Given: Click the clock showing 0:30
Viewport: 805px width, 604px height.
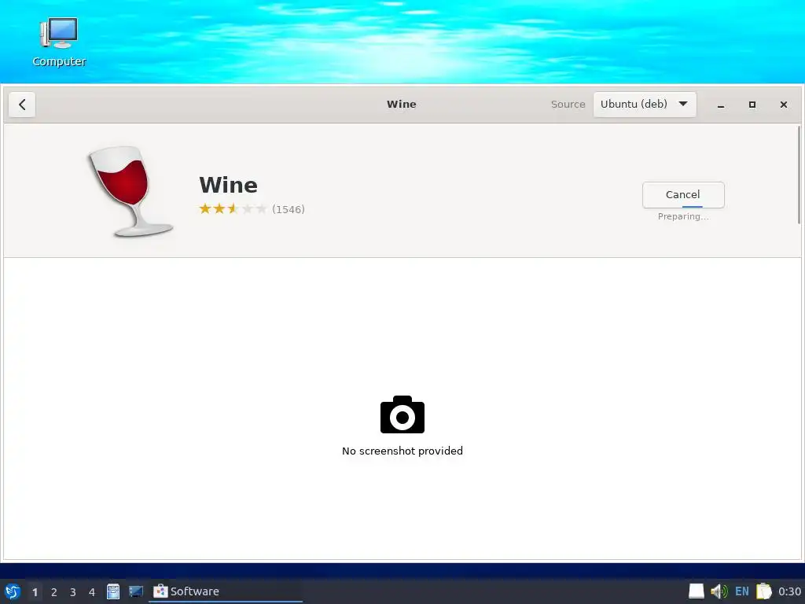Looking at the screenshot, I should pyautogui.click(x=789, y=591).
